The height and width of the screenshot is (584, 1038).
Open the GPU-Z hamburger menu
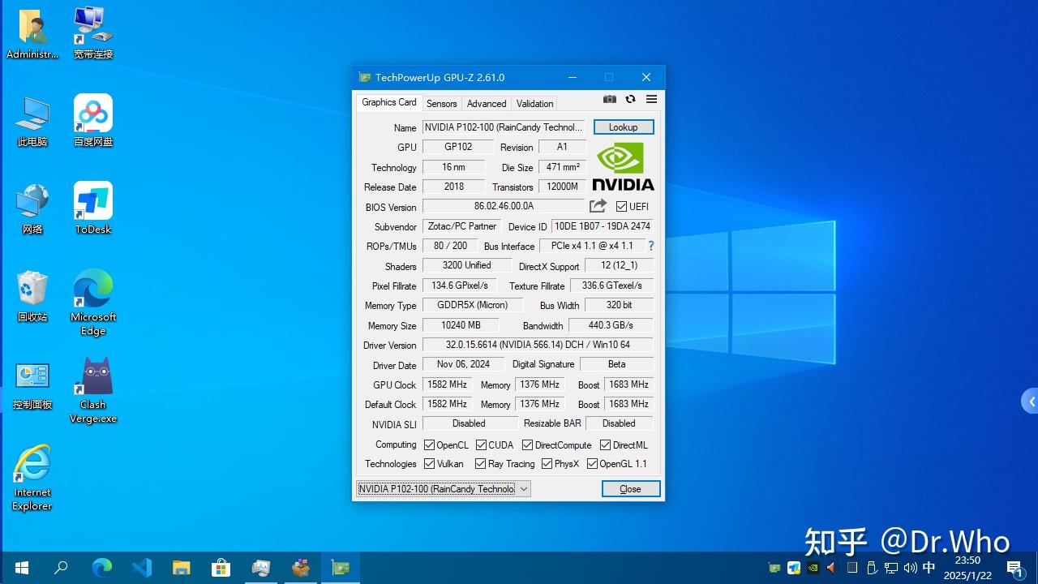click(x=651, y=100)
